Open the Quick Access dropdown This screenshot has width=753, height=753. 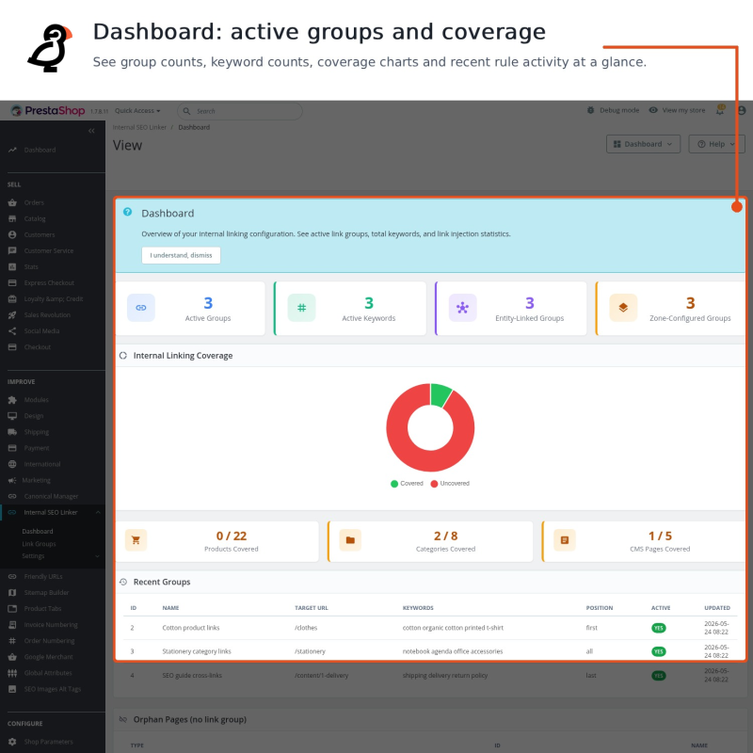[x=137, y=110]
